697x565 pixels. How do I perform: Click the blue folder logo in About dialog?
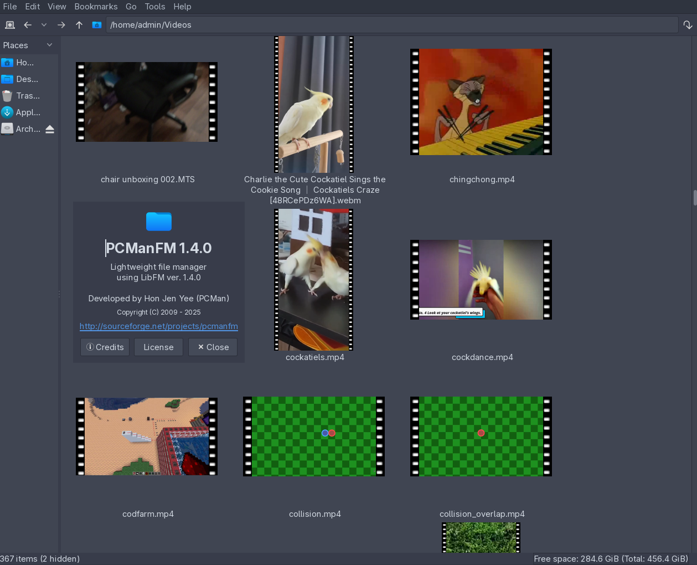[x=159, y=221]
